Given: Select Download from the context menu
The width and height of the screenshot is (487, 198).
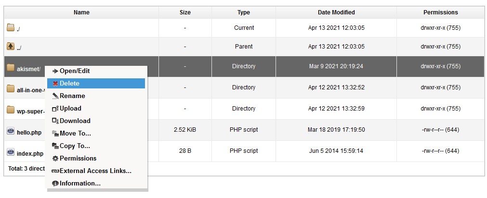Looking at the screenshot, I should [x=96, y=121].
